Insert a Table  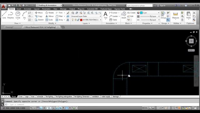pyautogui.click(x=113, y=20)
